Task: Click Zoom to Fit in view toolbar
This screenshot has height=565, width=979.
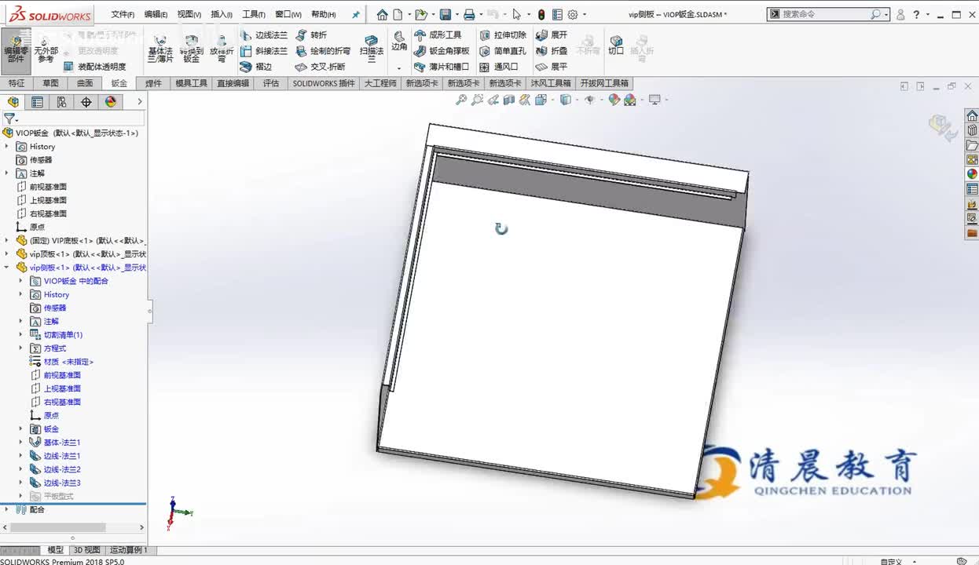Action: [x=461, y=100]
